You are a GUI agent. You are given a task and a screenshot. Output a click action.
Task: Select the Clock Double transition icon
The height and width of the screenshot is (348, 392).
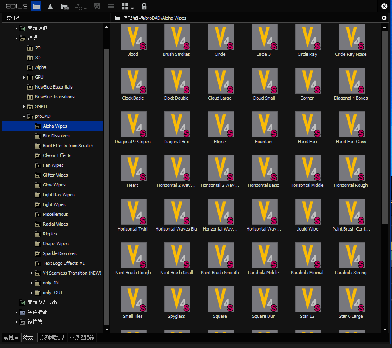[177, 81]
